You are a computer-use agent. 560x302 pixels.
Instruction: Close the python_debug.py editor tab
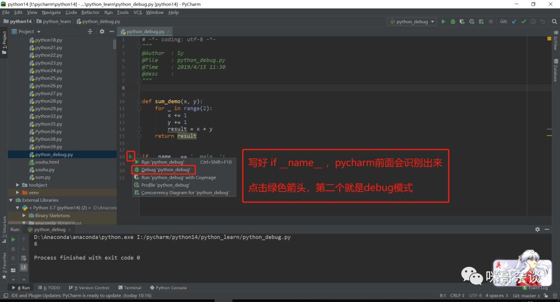168,32
